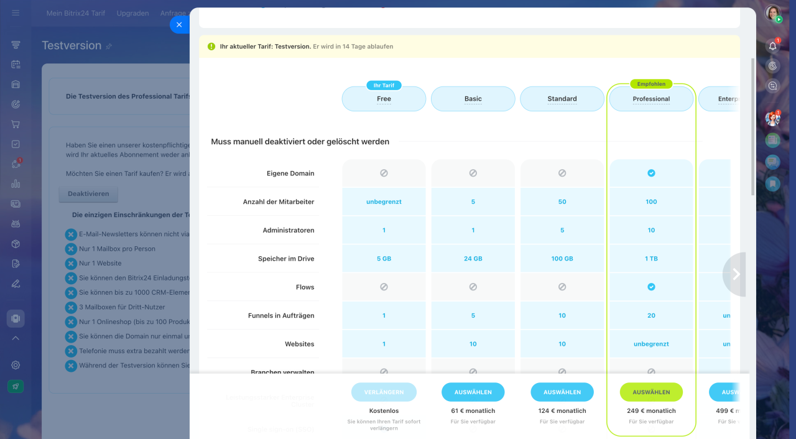The width and height of the screenshot is (796, 439).
Task: Open the notifications bell
Action: [x=773, y=45]
